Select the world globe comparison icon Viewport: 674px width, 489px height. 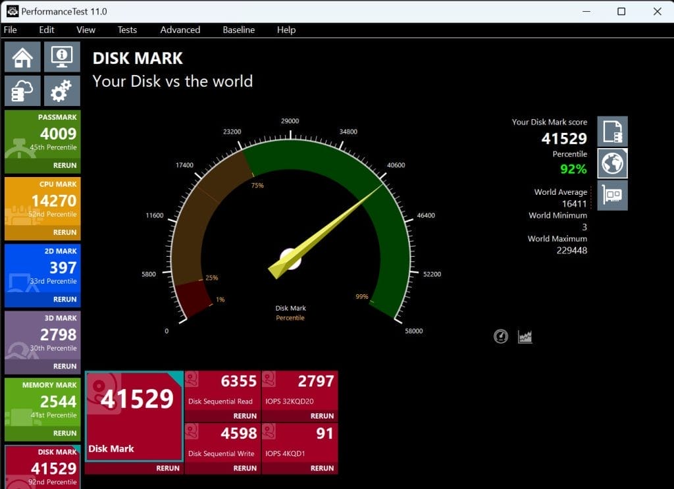(x=612, y=163)
